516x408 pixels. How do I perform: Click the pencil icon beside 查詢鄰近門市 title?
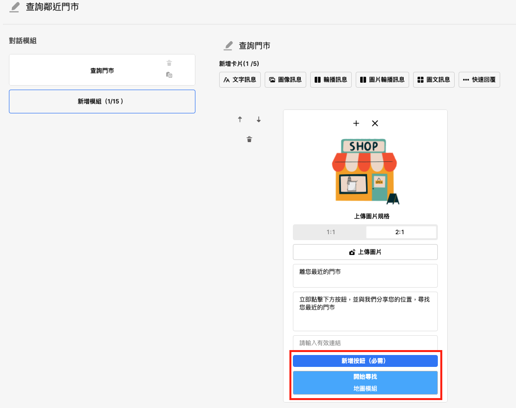15,7
